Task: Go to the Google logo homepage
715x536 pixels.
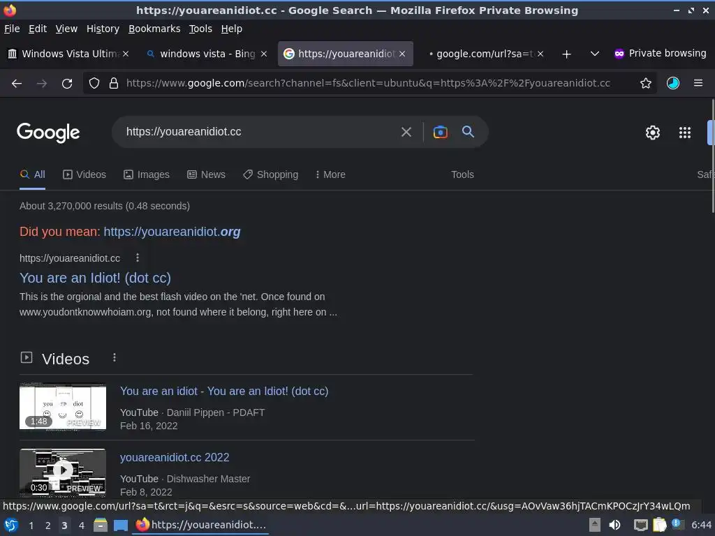Action: tap(48, 133)
